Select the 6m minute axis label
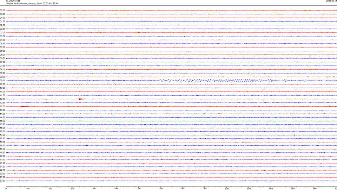The height and width of the screenshot is (190, 337). [72, 189]
